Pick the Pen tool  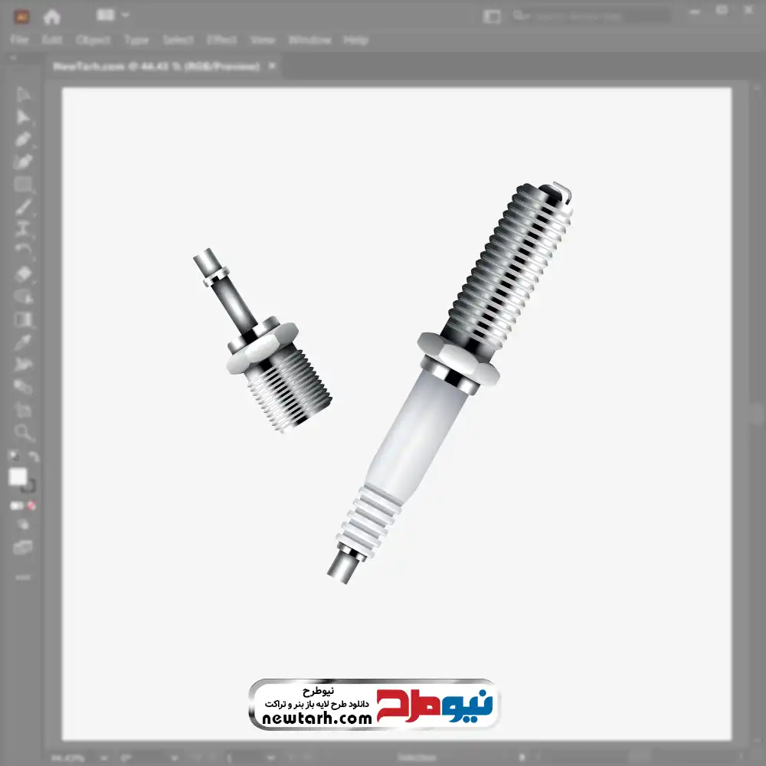(23, 139)
